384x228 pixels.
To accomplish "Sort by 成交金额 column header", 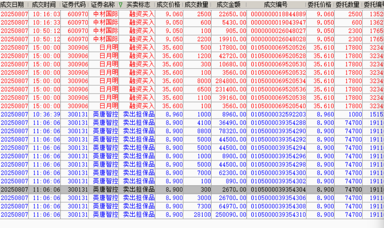I will pos(228,5).
